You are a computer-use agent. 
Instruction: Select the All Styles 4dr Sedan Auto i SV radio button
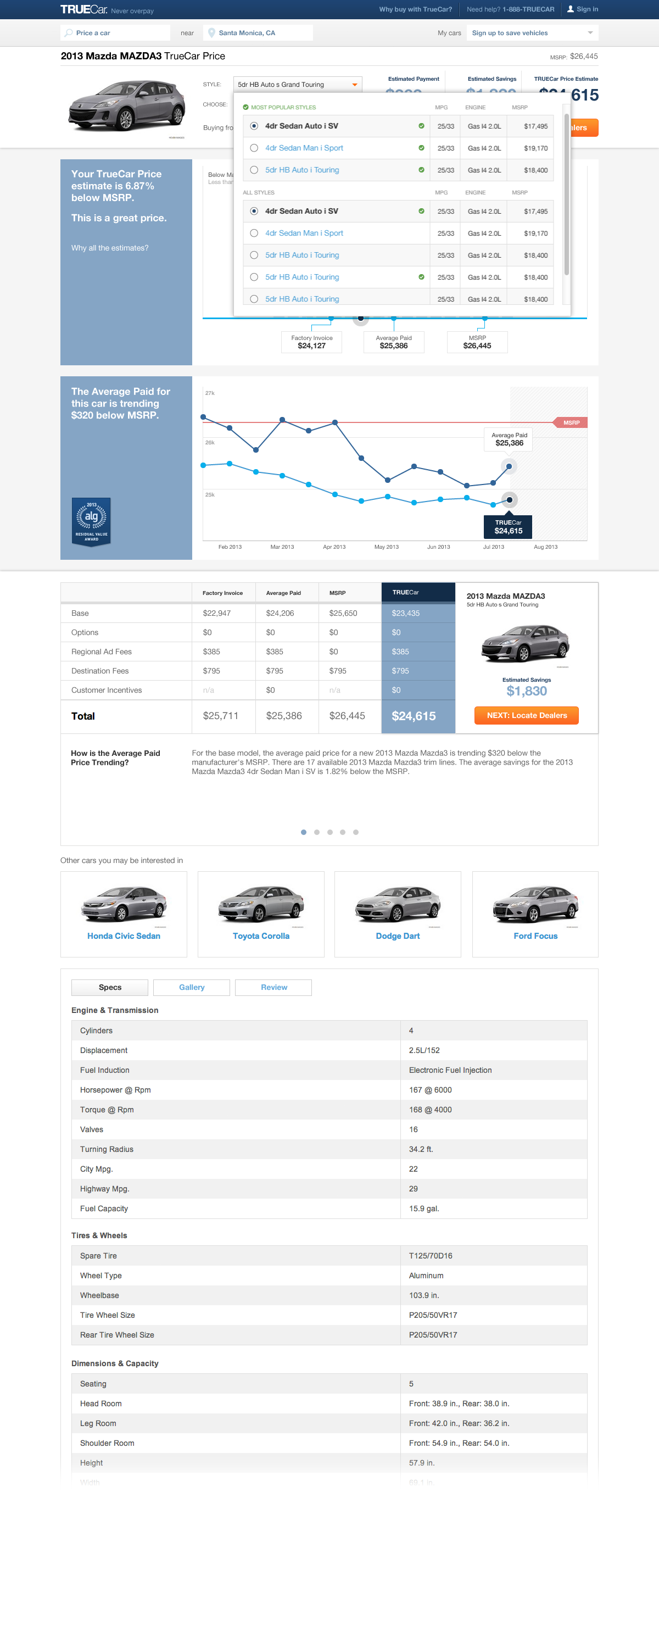tap(254, 211)
